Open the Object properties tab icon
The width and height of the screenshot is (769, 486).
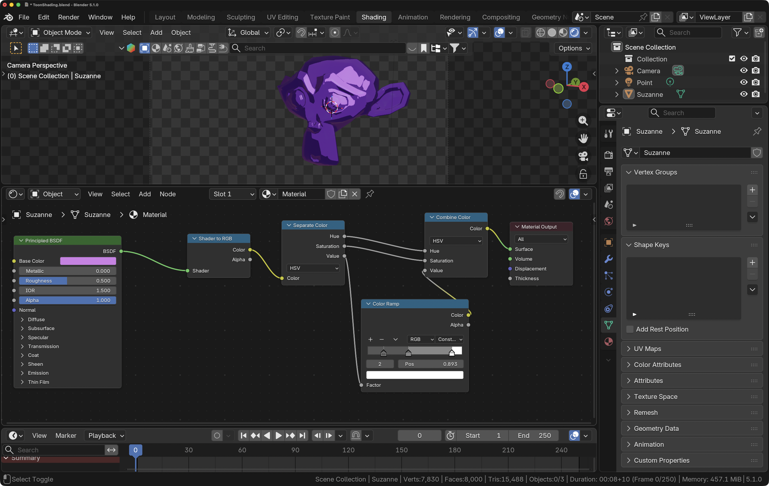click(x=608, y=242)
